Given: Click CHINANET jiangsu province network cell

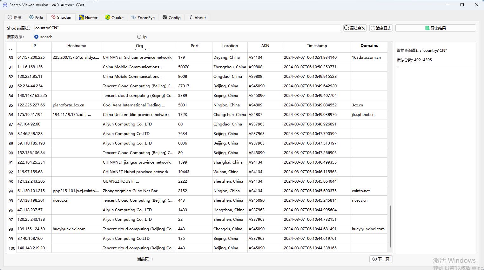Looking at the screenshot, I should pos(139,162).
